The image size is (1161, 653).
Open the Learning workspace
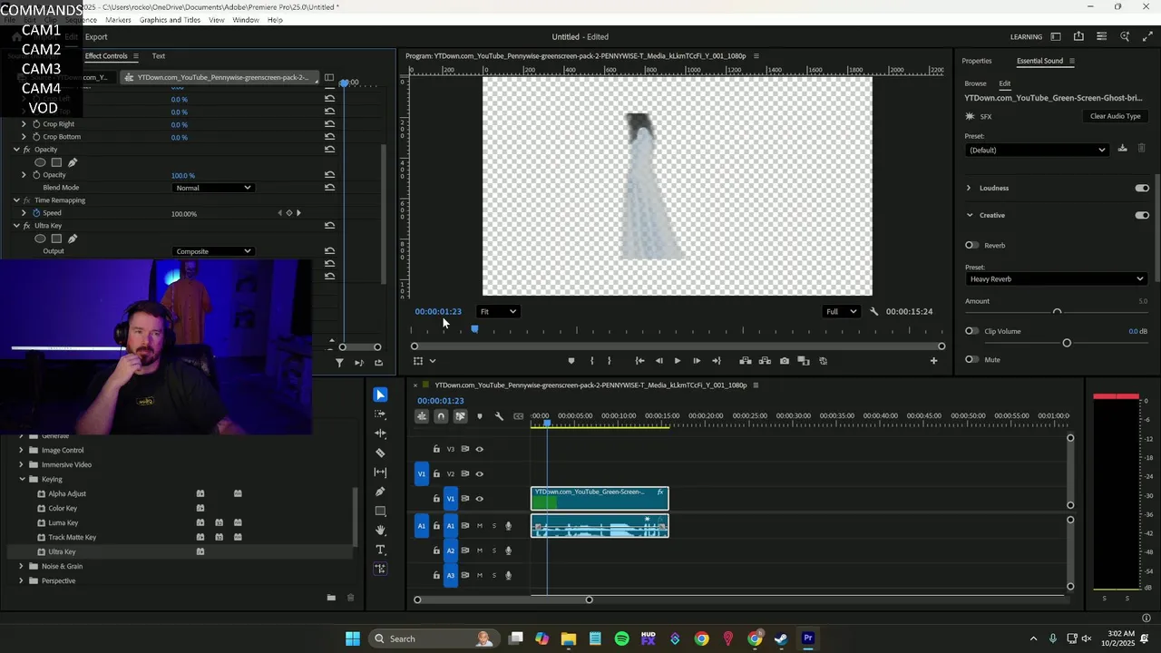[x=1026, y=37]
